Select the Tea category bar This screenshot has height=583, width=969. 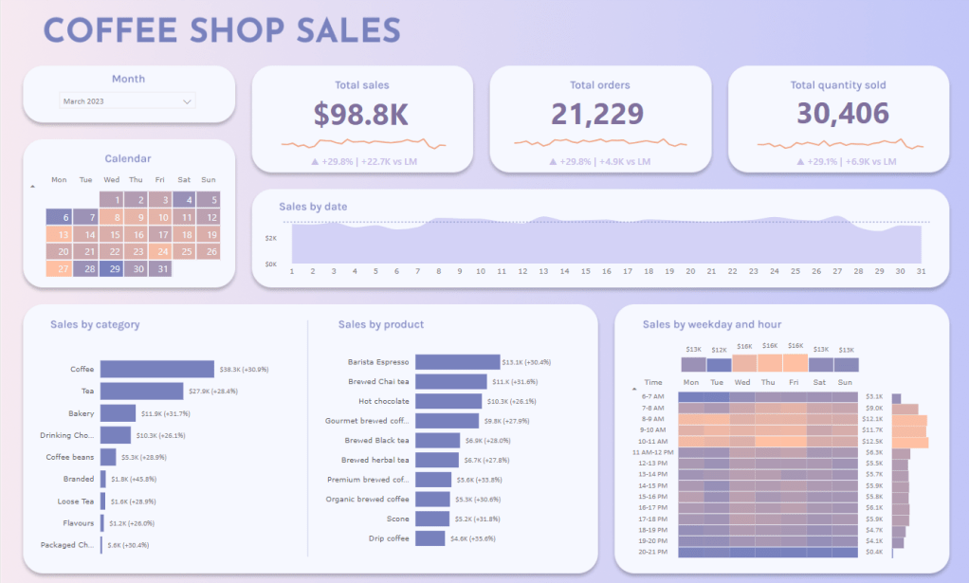pyautogui.click(x=141, y=391)
